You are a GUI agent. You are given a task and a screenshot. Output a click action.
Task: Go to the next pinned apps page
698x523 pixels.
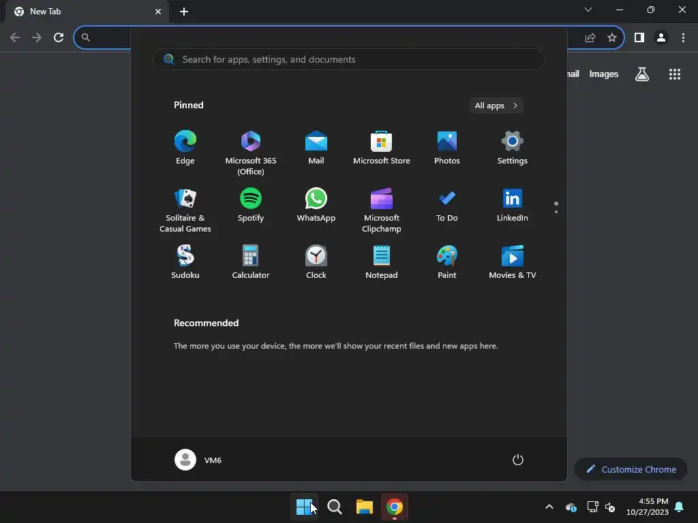(x=556, y=212)
